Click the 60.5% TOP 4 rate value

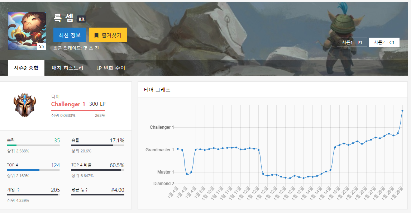[x=117, y=165]
